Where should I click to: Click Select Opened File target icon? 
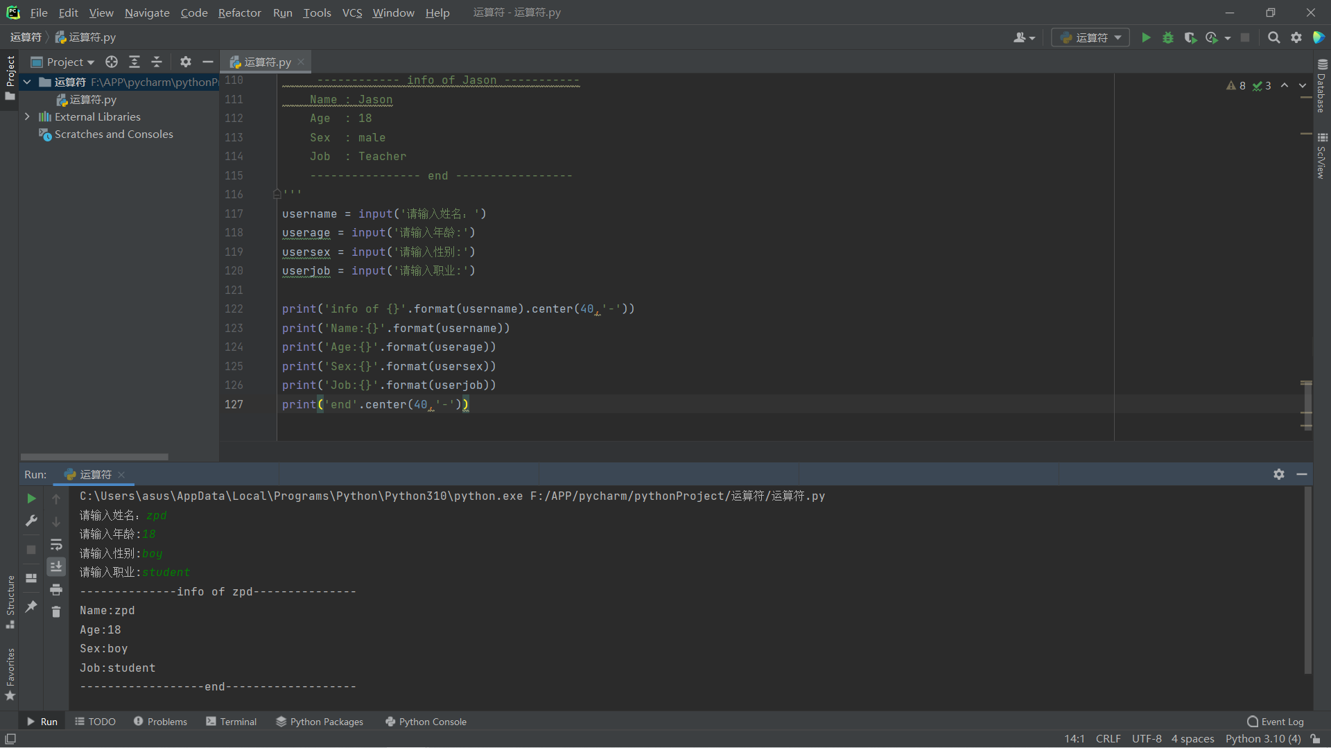tap(112, 62)
